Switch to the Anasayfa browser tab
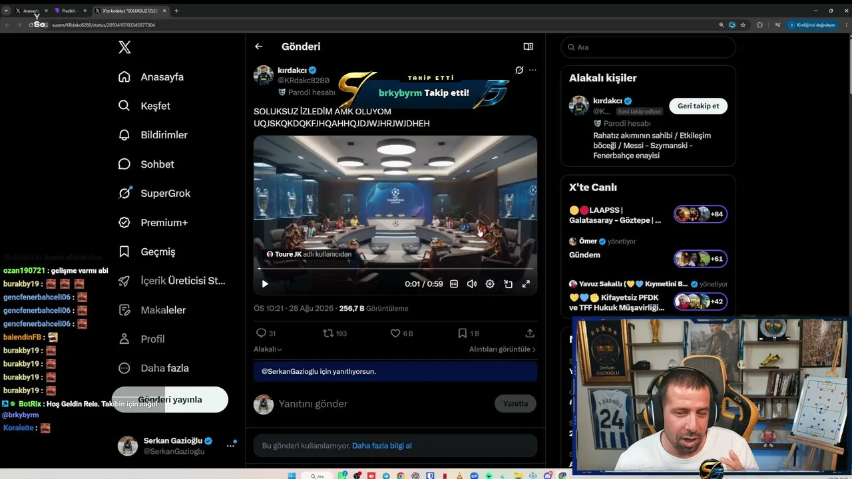852x479 pixels. click(32, 11)
